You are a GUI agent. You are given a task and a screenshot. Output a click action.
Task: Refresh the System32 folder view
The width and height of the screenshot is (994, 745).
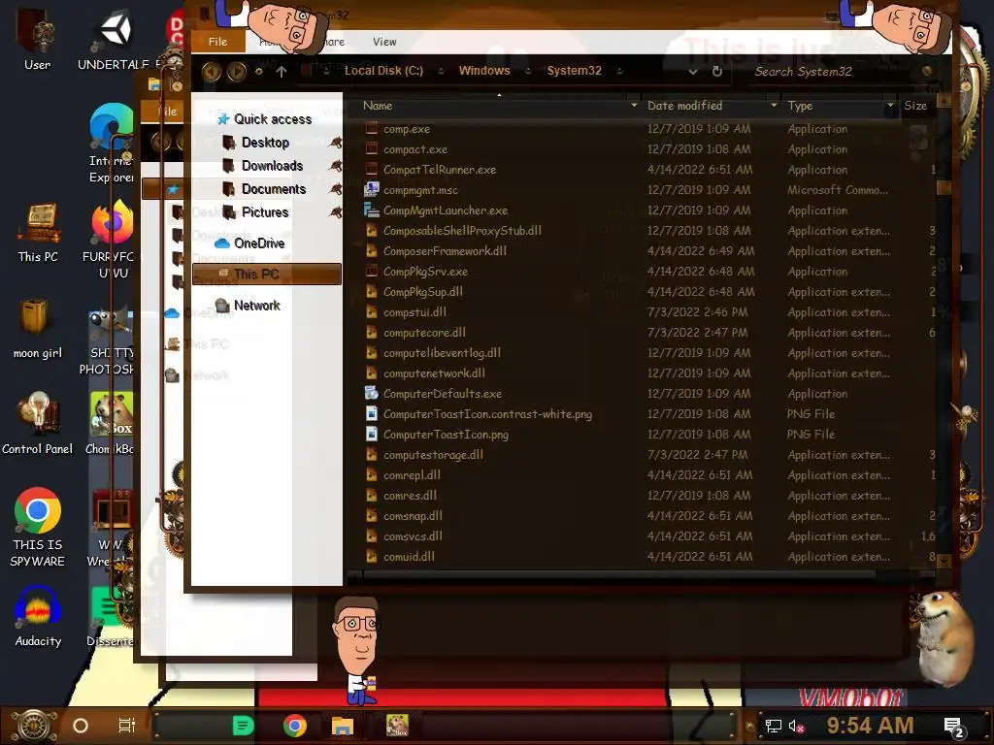[717, 71]
